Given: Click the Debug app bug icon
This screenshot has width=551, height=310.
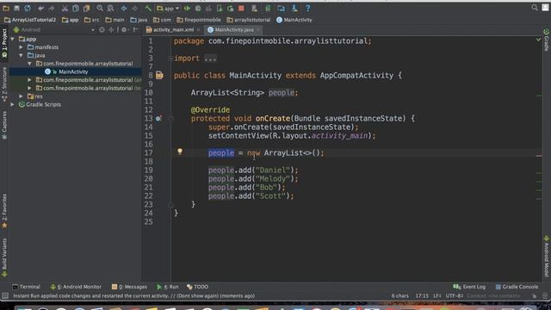Looking at the screenshot, I should tap(198, 8).
